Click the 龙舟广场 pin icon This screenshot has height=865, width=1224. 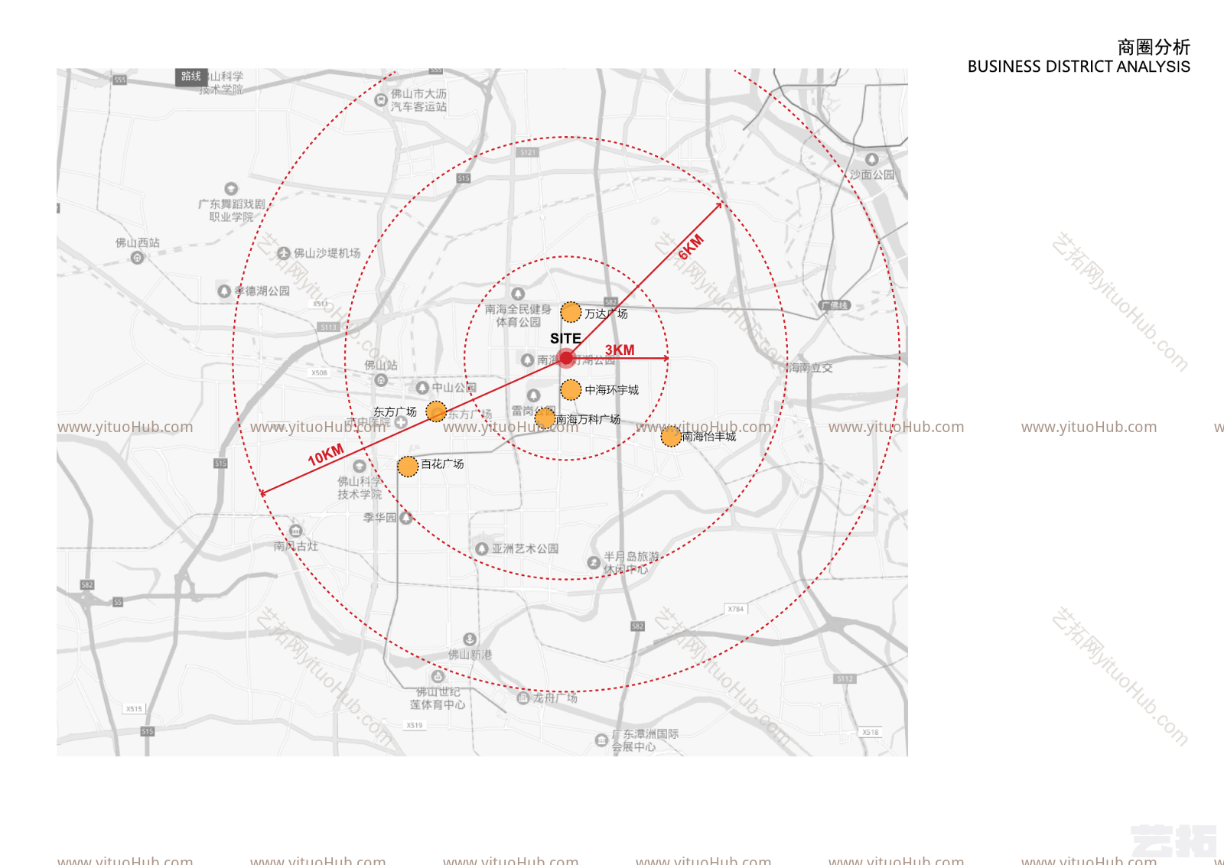pyautogui.click(x=523, y=698)
